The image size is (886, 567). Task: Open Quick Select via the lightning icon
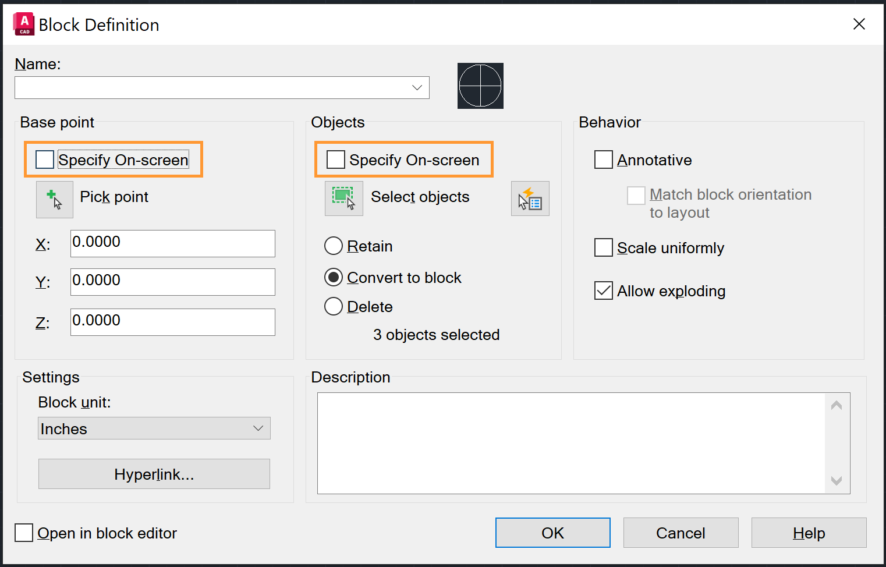click(530, 198)
